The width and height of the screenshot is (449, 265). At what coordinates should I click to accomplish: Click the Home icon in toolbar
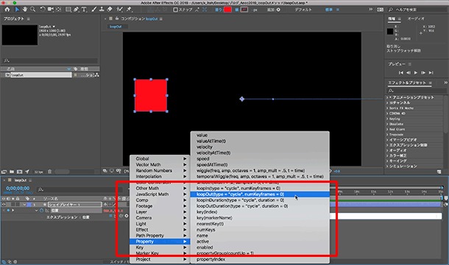pos(7,10)
